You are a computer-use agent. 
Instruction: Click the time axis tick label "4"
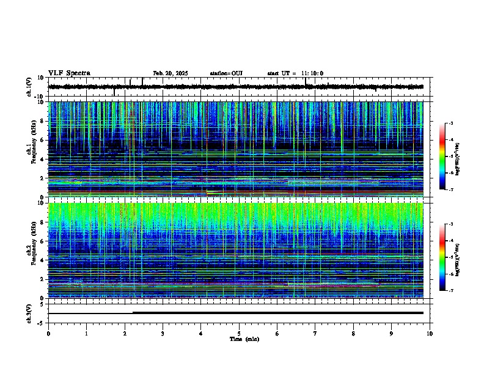pos(201,334)
